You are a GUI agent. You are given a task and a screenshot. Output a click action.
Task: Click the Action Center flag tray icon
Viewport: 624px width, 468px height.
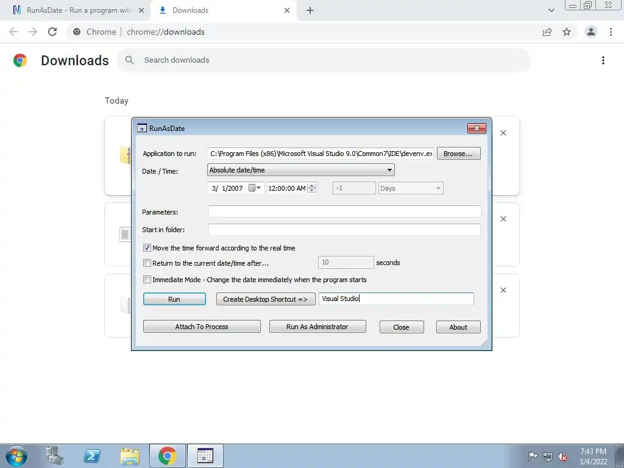coord(533,456)
